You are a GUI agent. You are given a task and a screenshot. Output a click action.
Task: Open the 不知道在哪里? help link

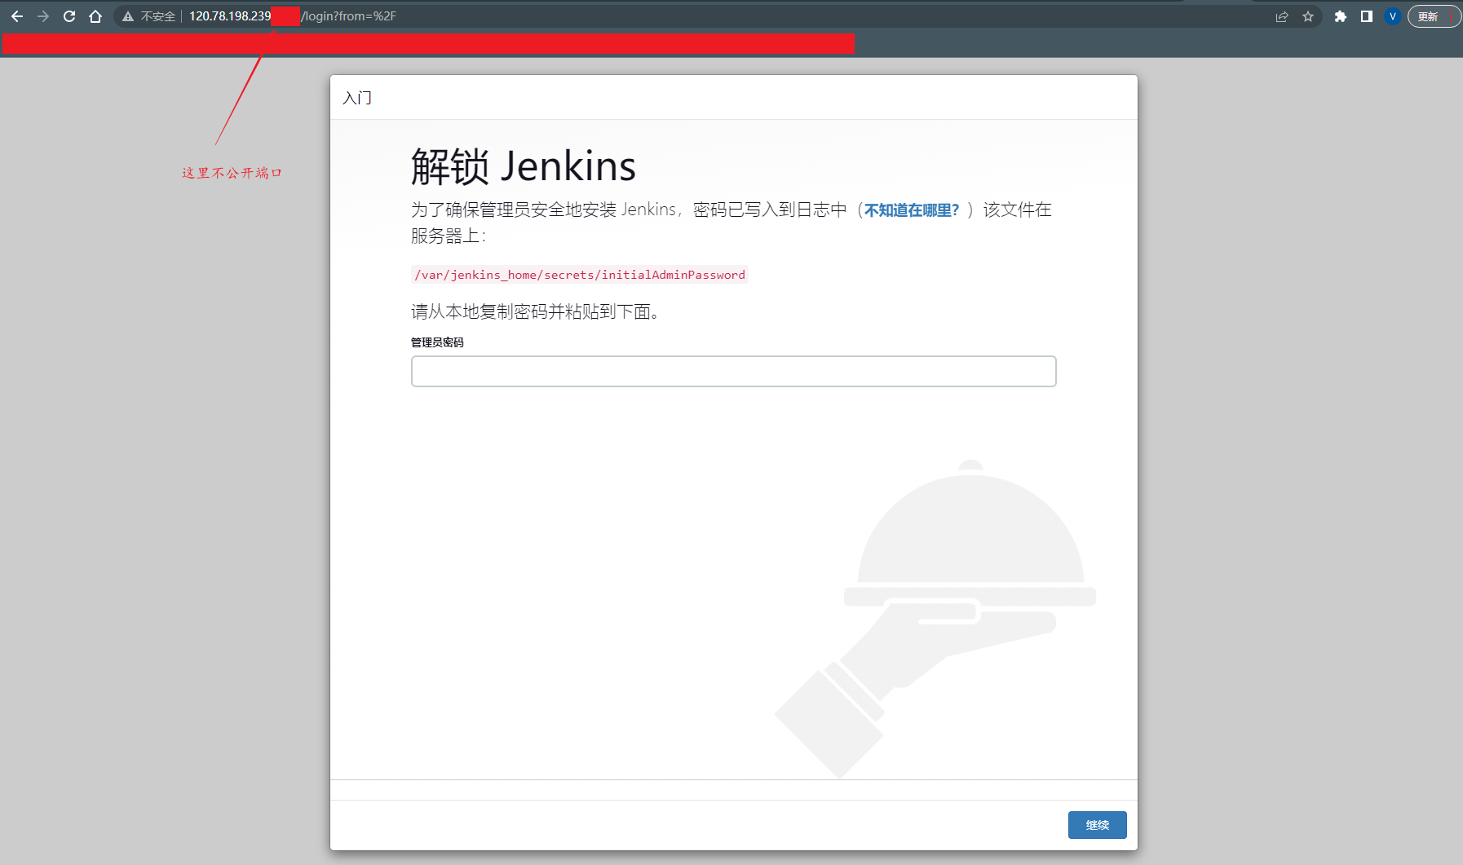912,210
